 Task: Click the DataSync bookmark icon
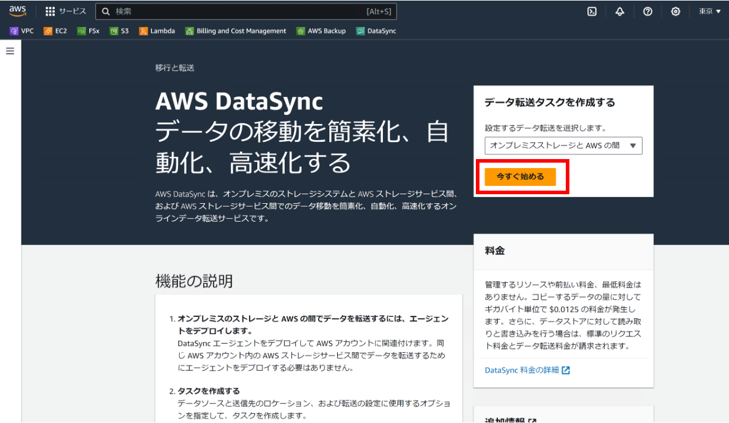(360, 31)
